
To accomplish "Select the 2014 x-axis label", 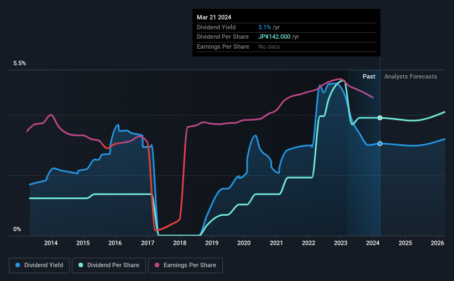I will [51, 243].
